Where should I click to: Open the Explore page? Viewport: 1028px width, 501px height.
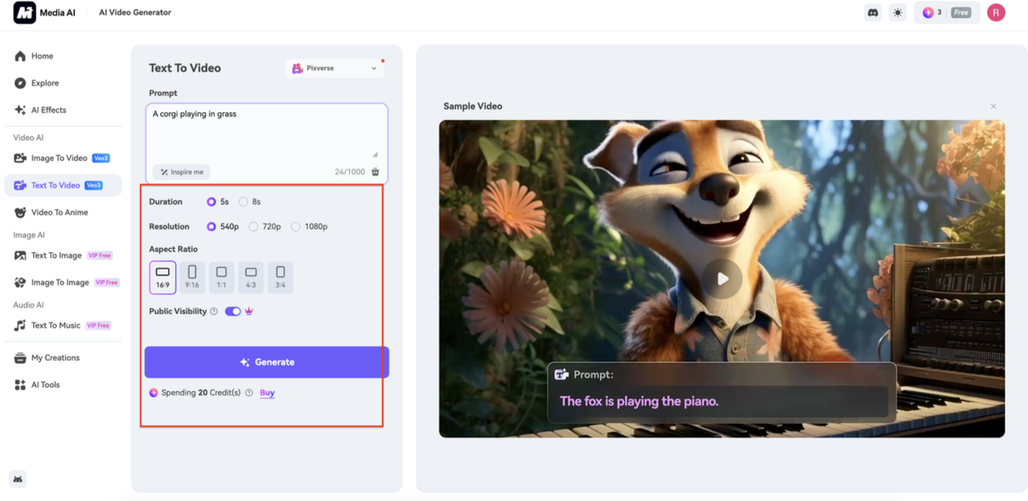[x=45, y=83]
